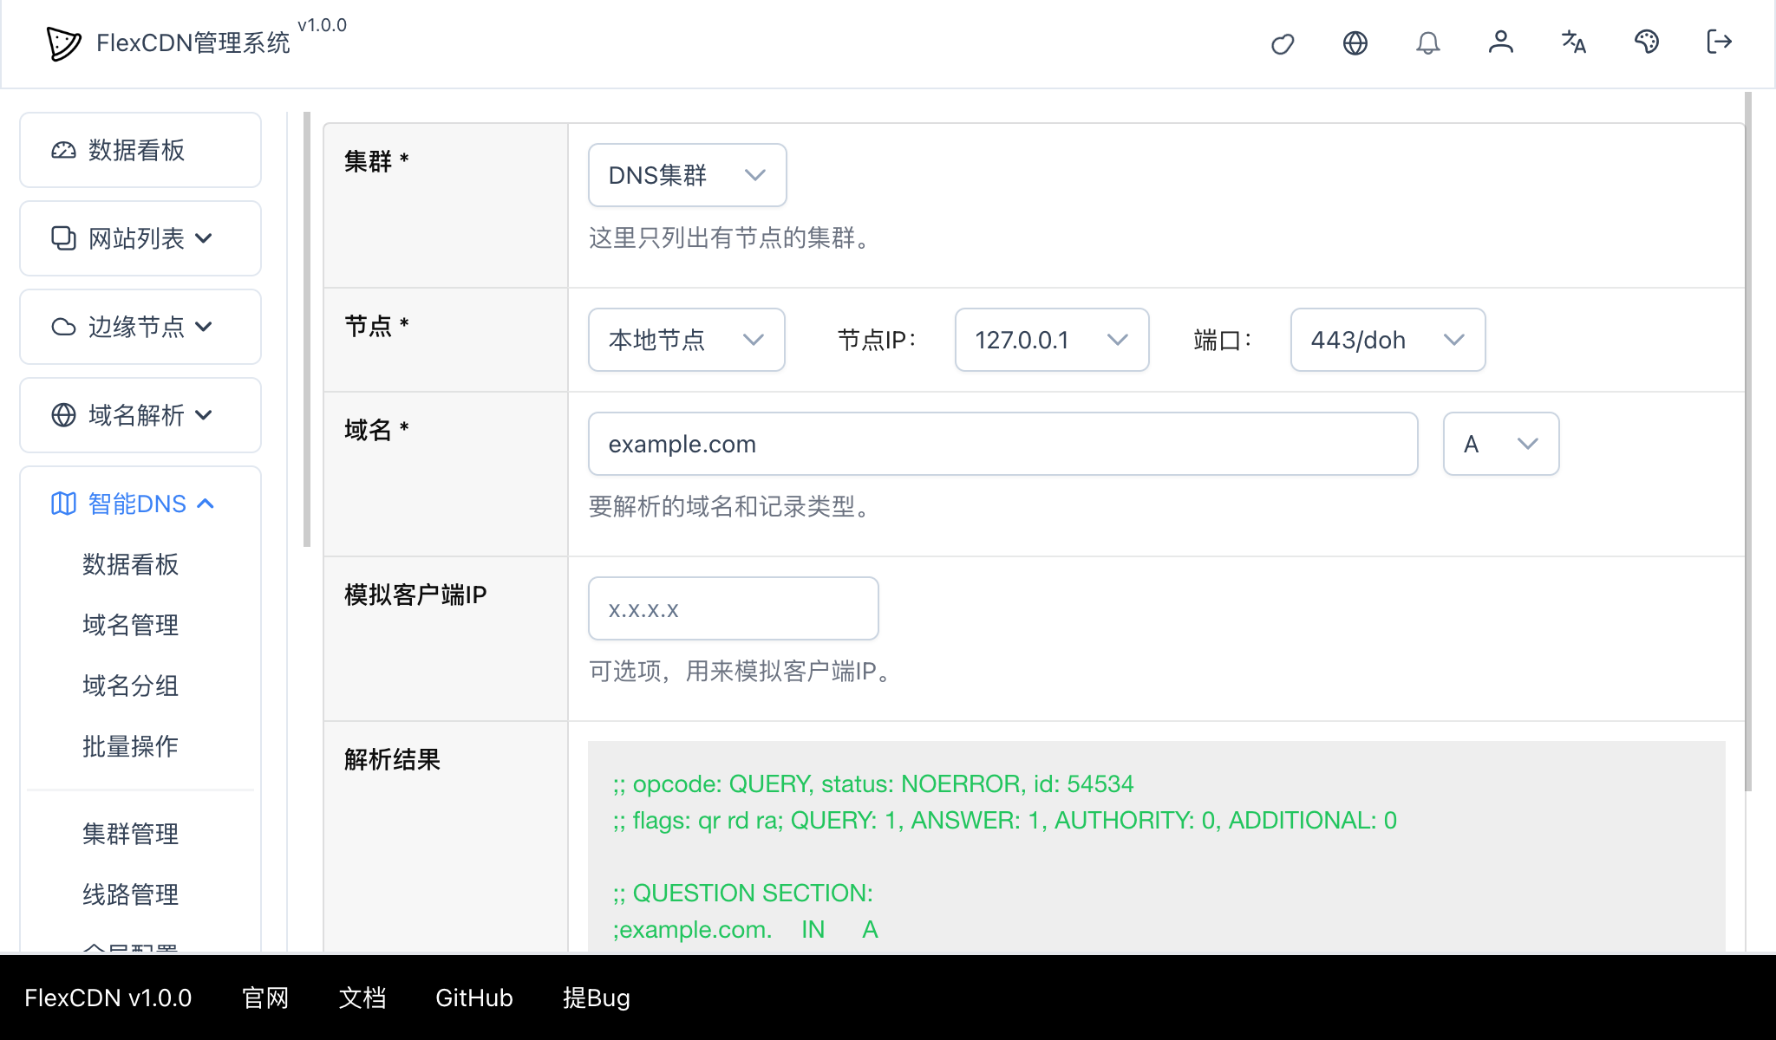Click the 模拟客户端IP input field
The width and height of the screenshot is (1776, 1040).
[733, 608]
